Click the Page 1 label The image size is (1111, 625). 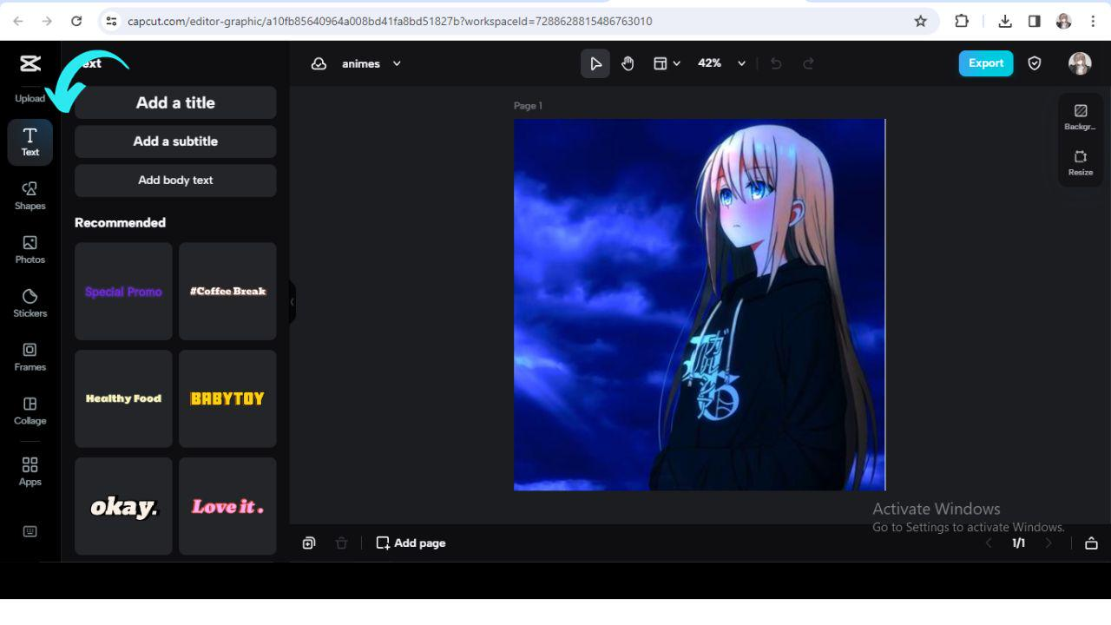(528, 106)
